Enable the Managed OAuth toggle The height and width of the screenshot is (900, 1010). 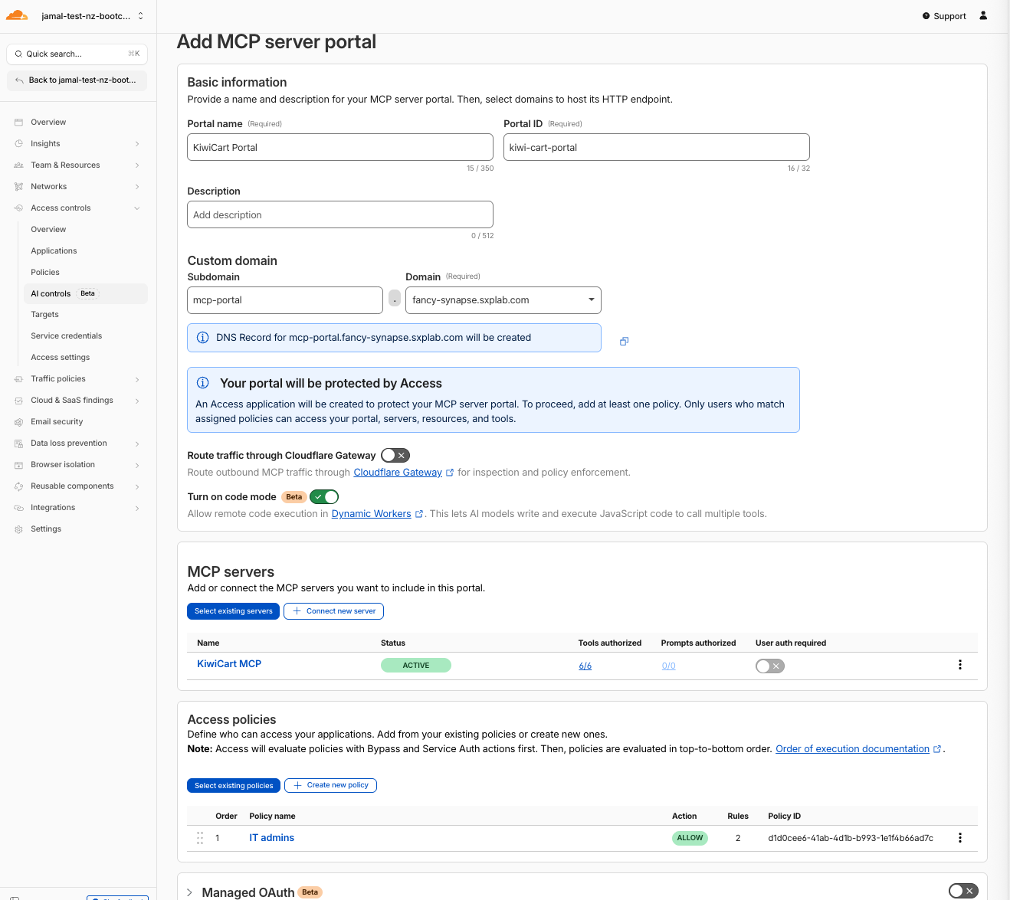(x=963, y=891)
